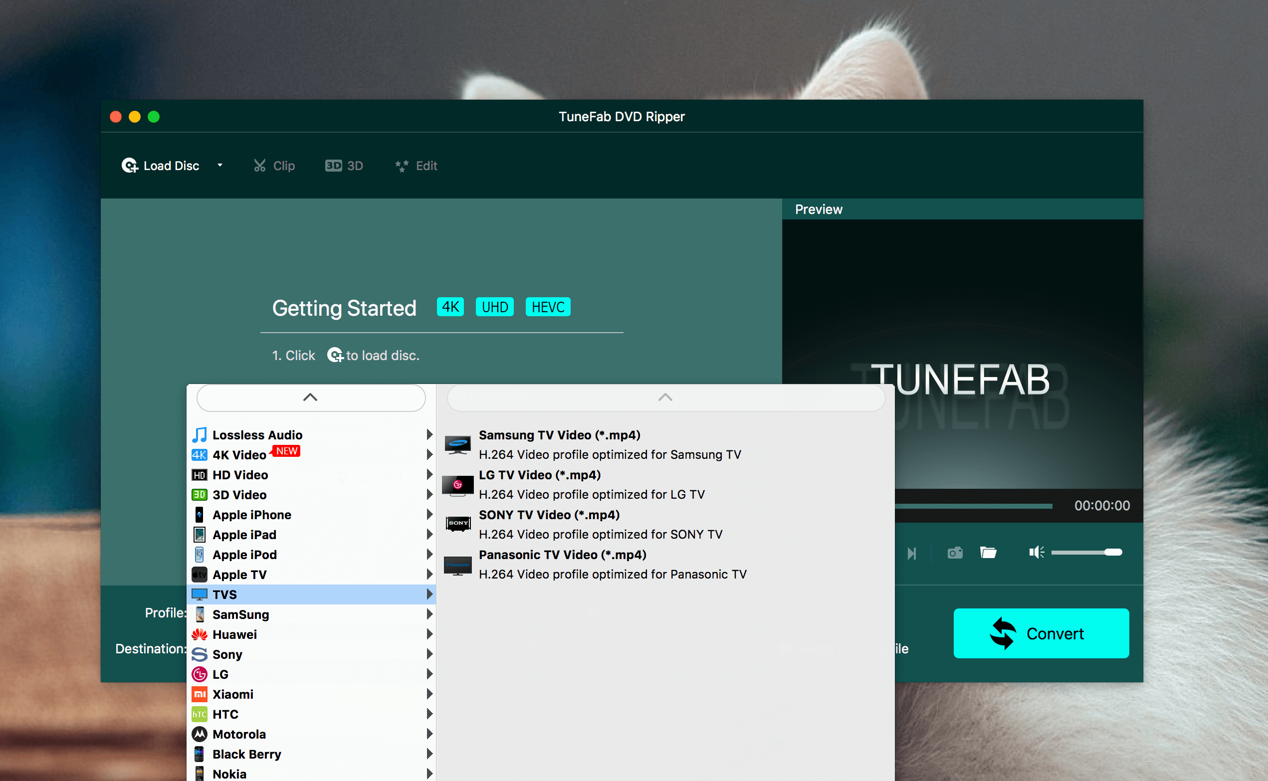Viewport: 1268px width, 781px height.
Task: Mute audio with the speaker icon
Action: pos(1036,552)
